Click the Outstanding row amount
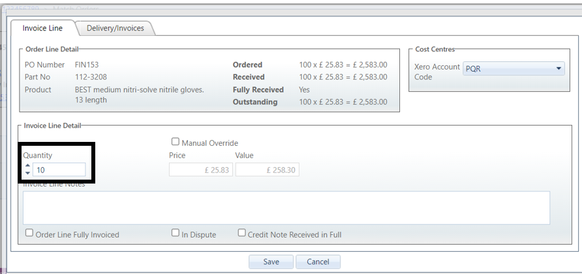Screen dimensions: 582x274 343,102
